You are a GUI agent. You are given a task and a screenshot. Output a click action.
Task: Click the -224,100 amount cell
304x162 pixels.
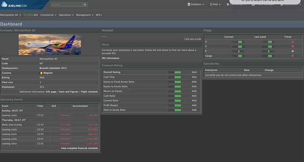[64, 125]
